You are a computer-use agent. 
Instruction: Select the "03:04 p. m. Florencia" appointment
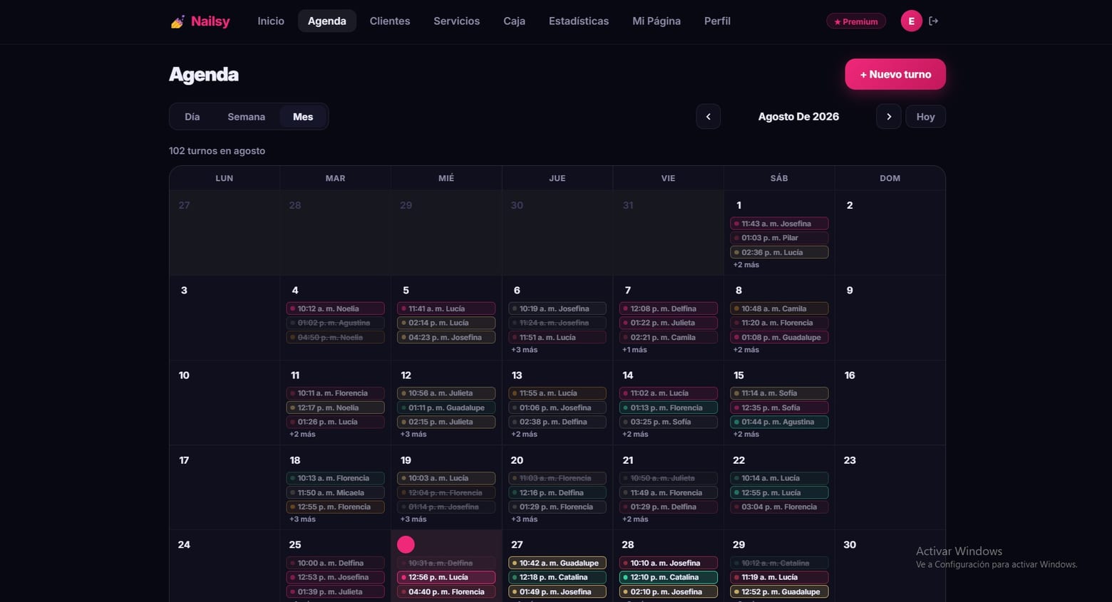coord(779,507)
